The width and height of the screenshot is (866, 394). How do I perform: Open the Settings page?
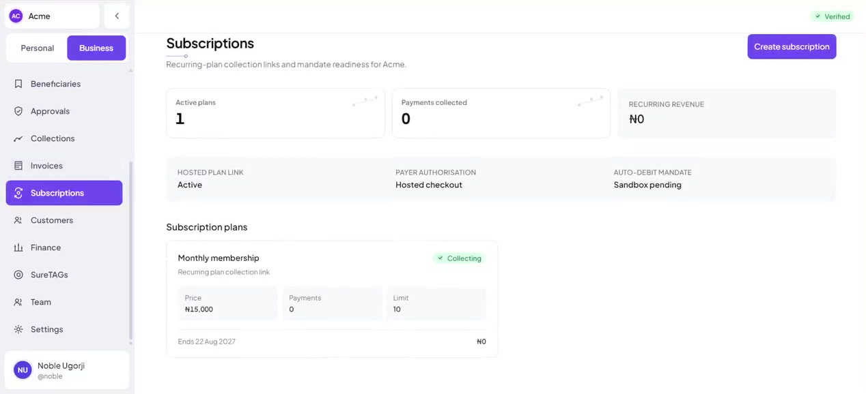tap(64, 329)
